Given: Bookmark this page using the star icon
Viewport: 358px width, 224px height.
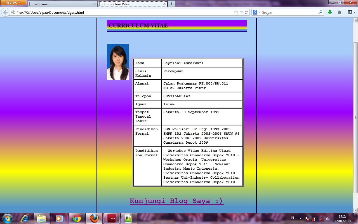Looking at the screenshot, I should (236, 12).
